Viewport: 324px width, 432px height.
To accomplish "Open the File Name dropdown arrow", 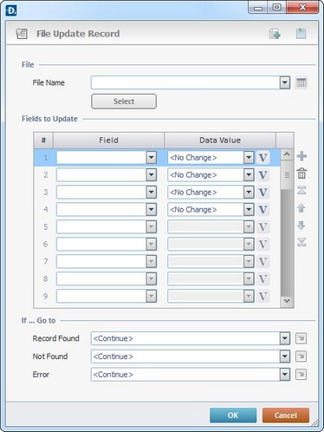I will 285,83.
